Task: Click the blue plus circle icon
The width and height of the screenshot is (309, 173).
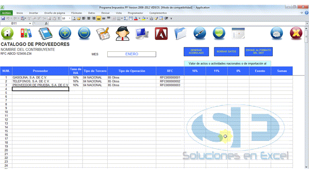Action: pyautogui.click(x=65, y=33)
